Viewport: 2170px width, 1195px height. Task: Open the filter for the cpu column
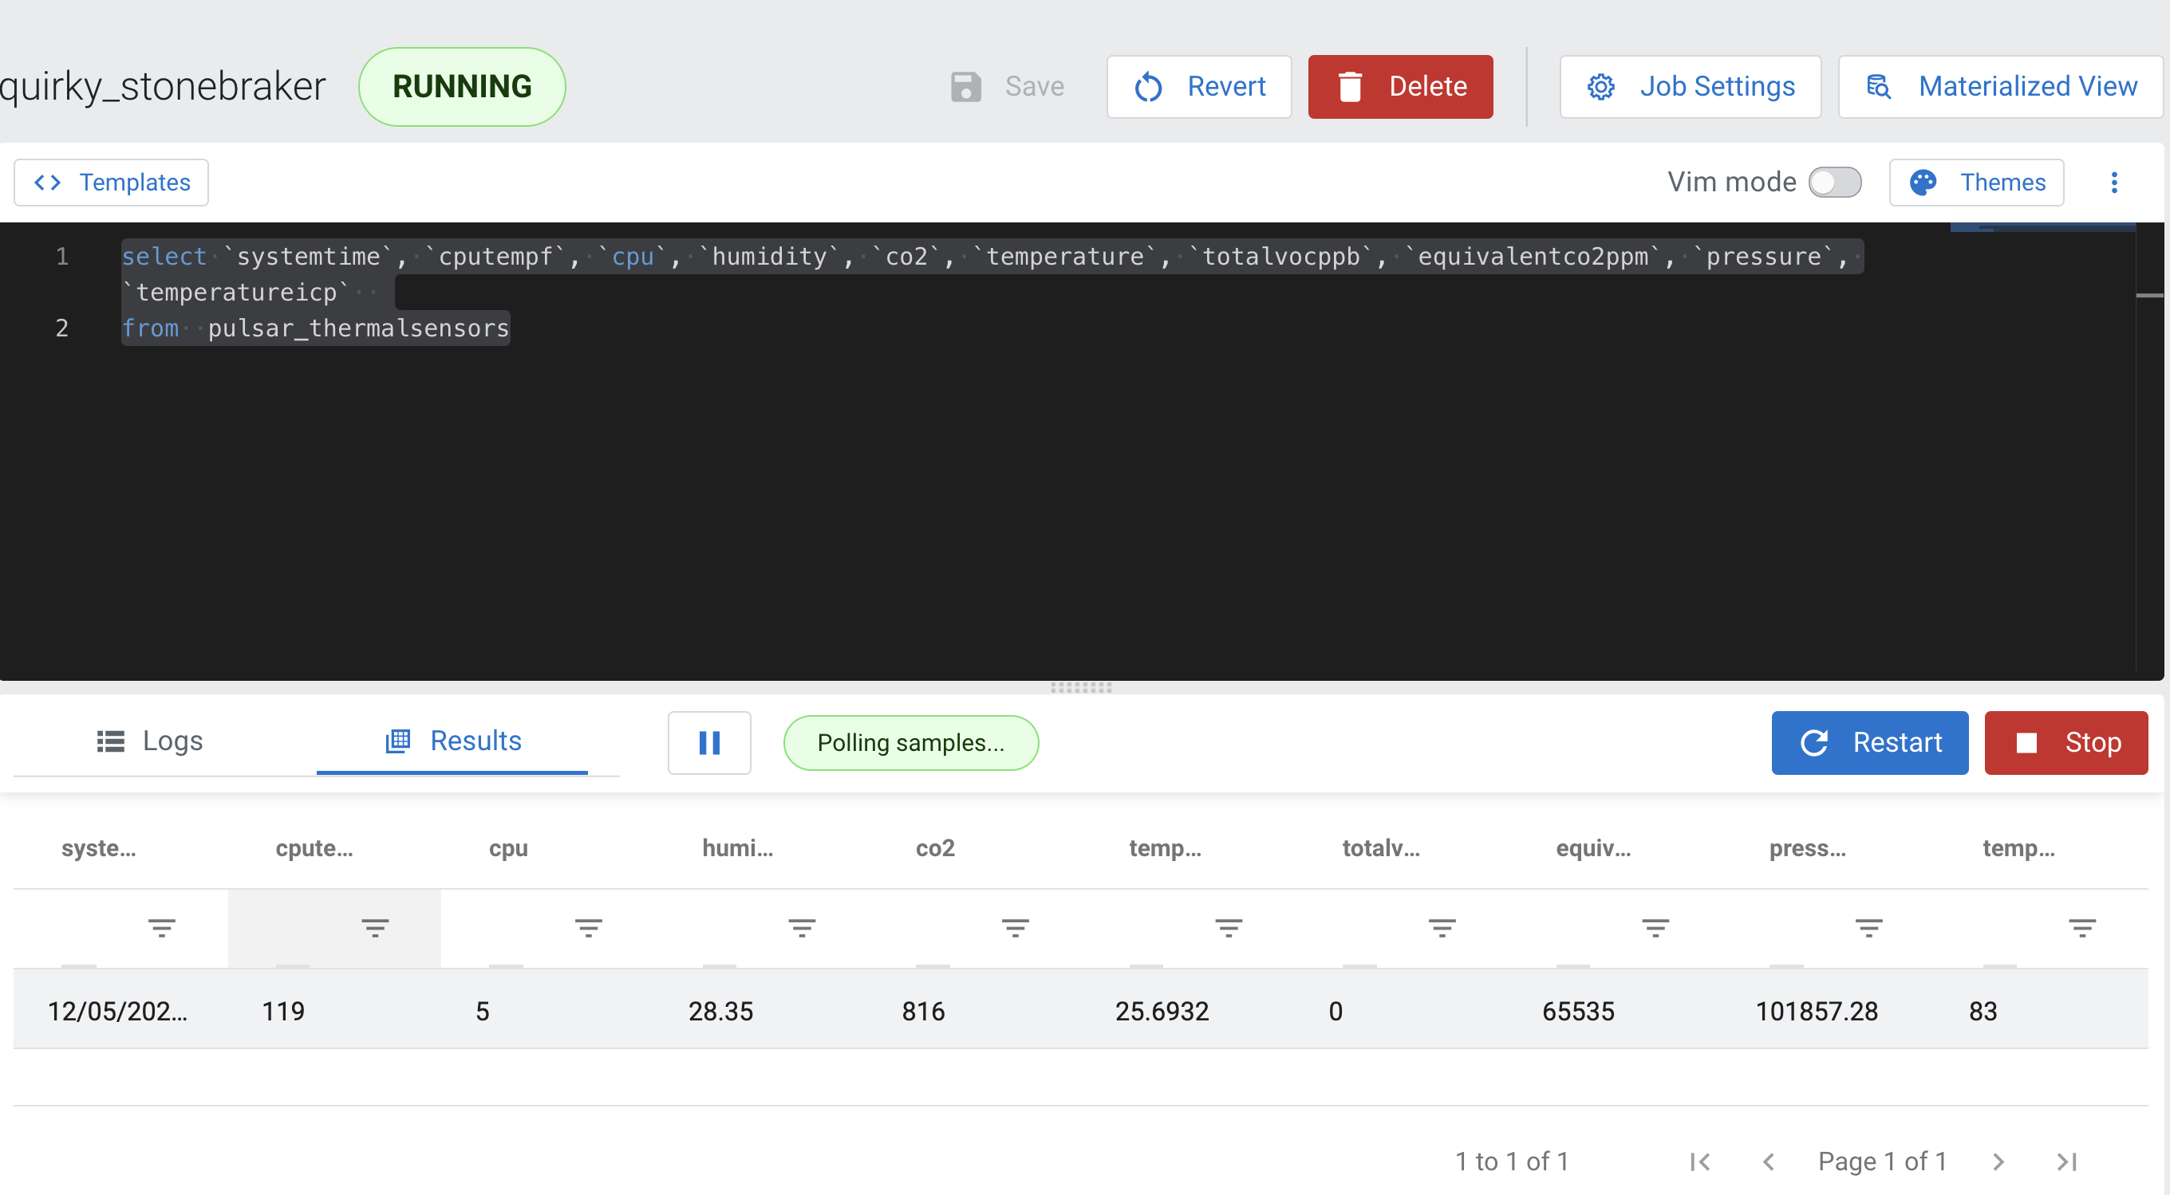(x=588, y=928)
